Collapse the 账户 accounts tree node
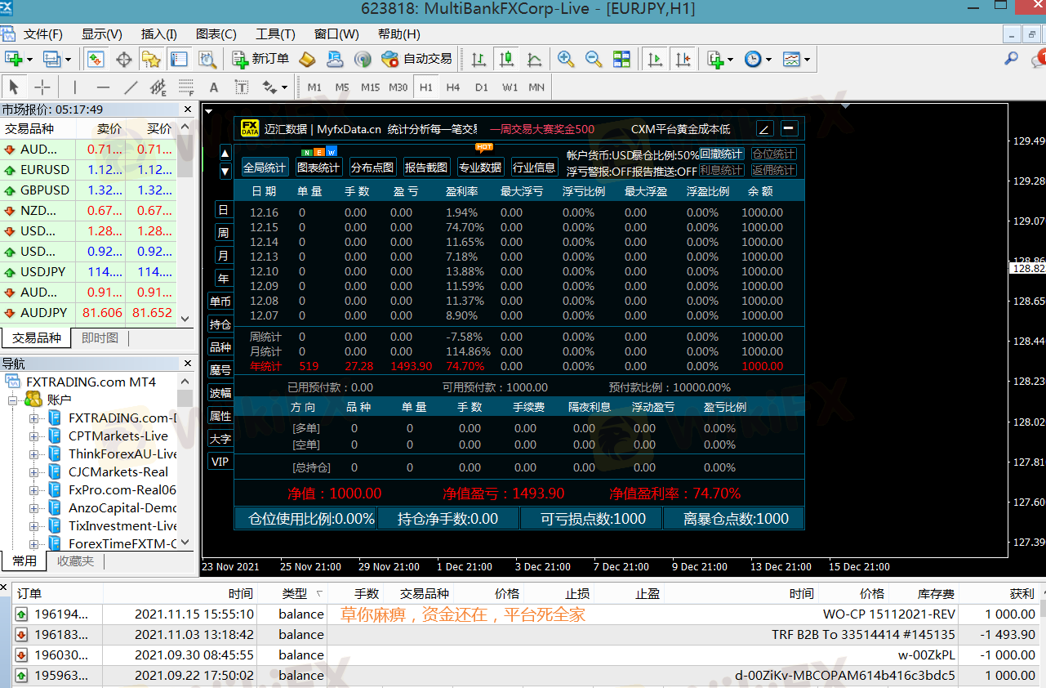Viewport: 1046px width, 688px height. tap(14, 400)
